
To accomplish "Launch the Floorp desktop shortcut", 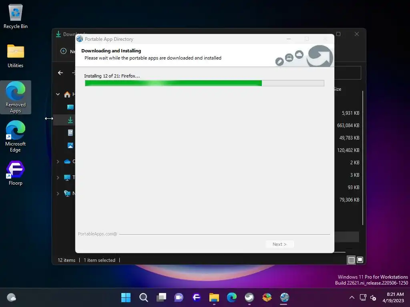I will tap(16, 173).
